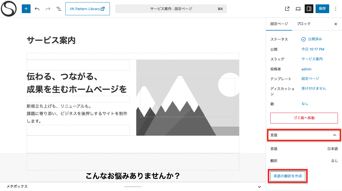The width and height of the screenshot is (342, 191).
Task: Click the 保存 button
Action: [322, 9]
